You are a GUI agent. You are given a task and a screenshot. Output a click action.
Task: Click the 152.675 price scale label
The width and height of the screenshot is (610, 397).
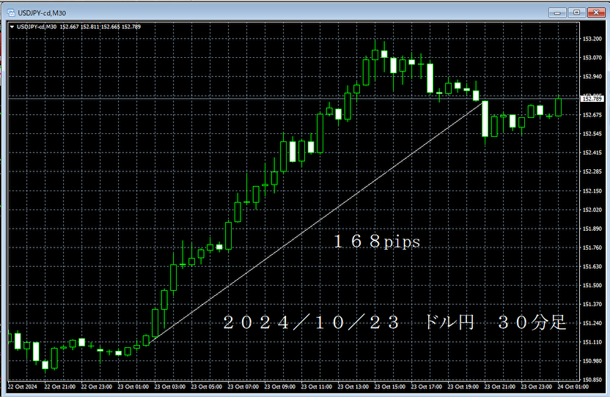pos(592,115)
